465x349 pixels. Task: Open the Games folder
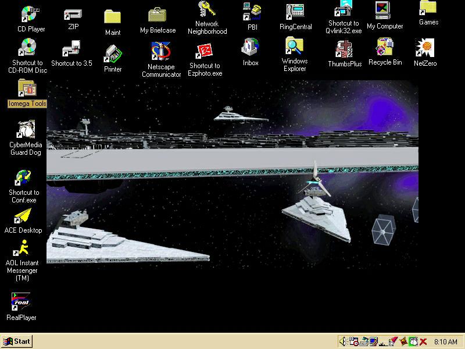[428, 8]
